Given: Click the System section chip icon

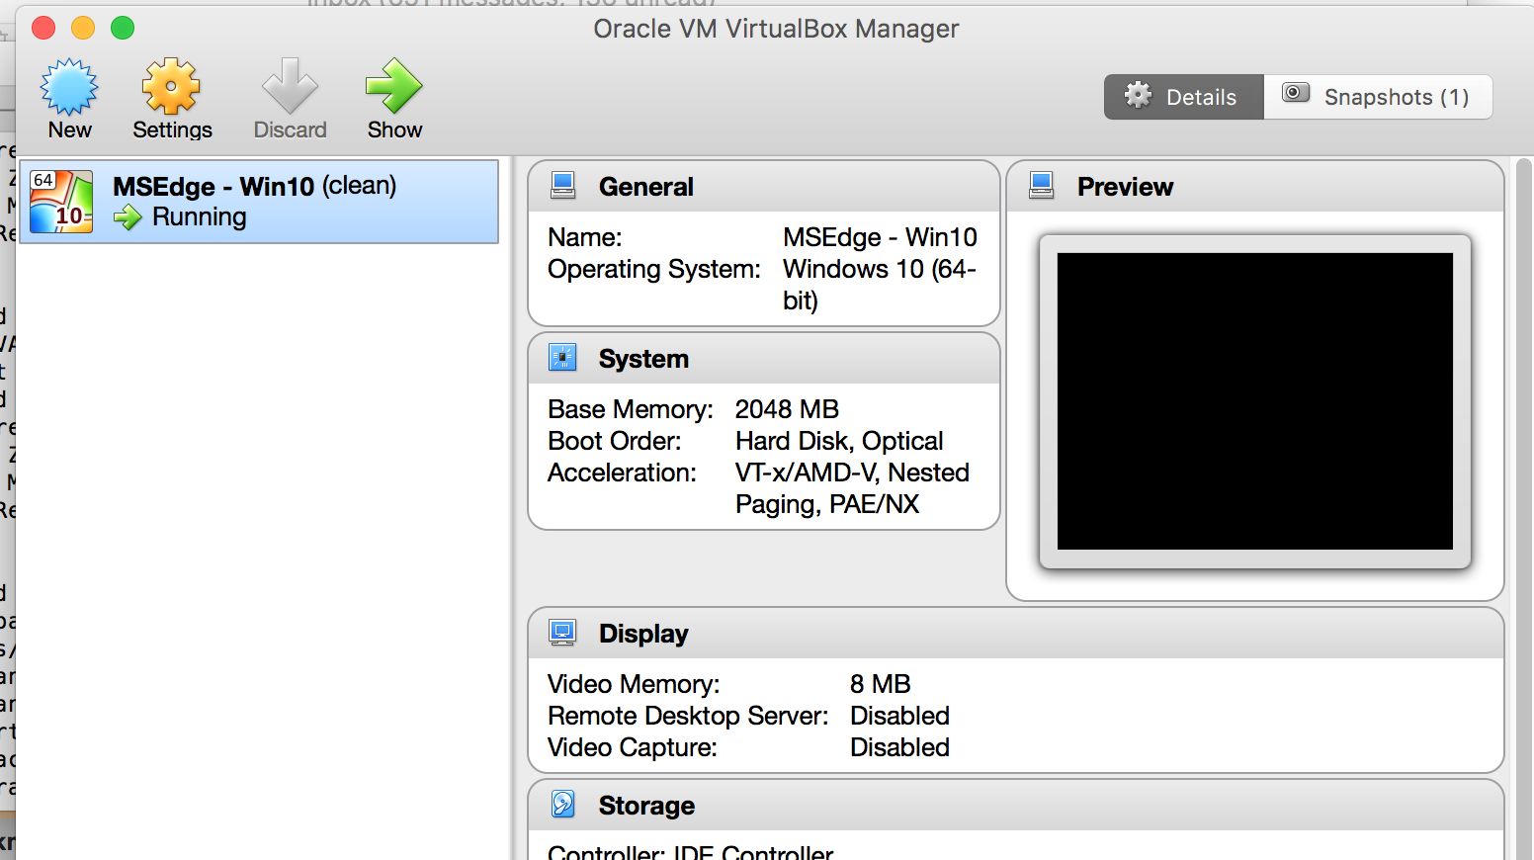Looking at the screenshot, I should [x=563, y=358].
